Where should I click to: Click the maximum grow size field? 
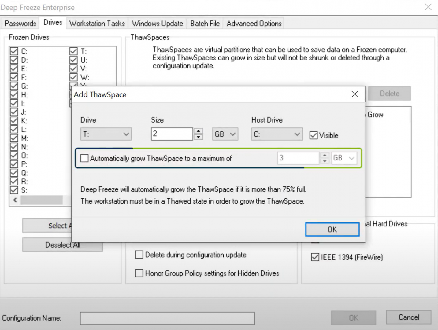coord(298,158)
